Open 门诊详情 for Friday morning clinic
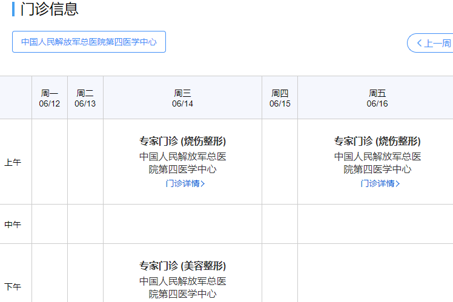453x302 pixels. [x=377, y=183]
